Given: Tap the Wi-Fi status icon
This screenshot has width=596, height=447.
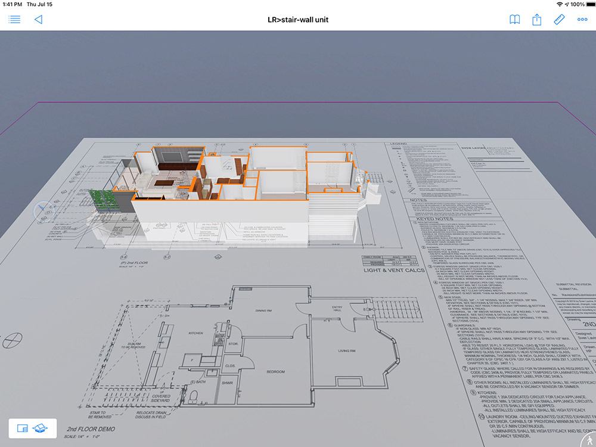Looking at the screenshot, I should [x=560, y=4].
